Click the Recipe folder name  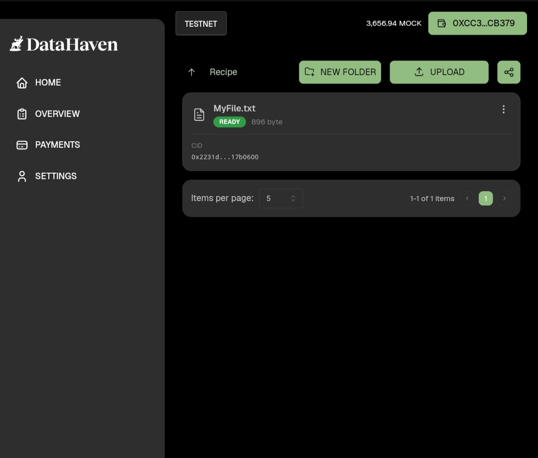(x=223, y=72)
